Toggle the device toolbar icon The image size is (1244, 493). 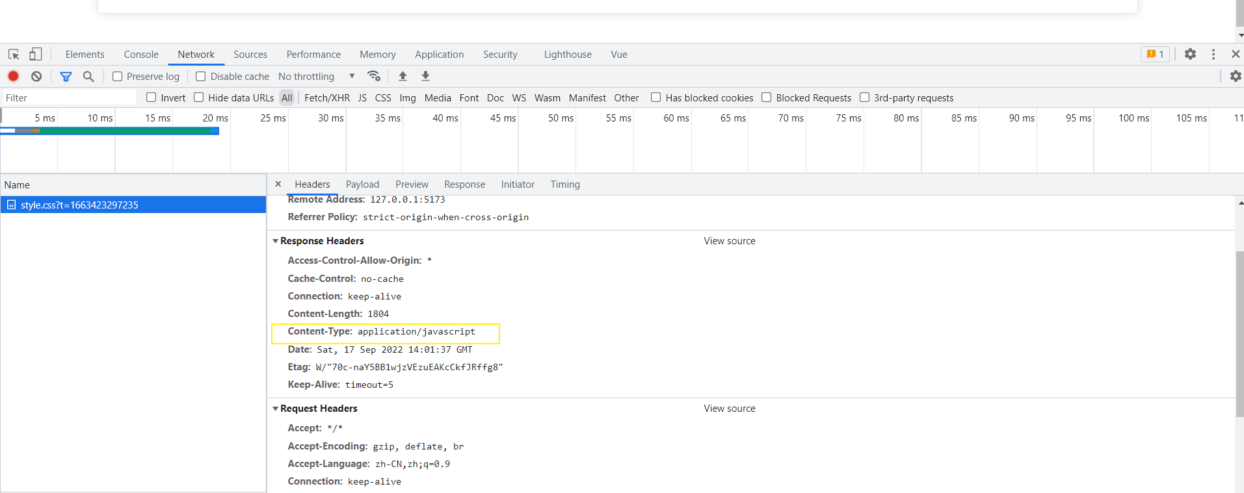coord(35,55)
